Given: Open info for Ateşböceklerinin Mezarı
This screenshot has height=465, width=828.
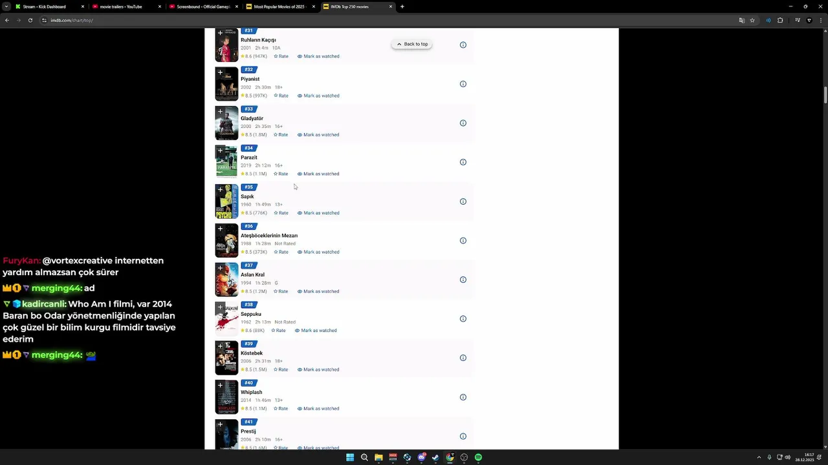Looking at the screenshot, I should (463, 241).
